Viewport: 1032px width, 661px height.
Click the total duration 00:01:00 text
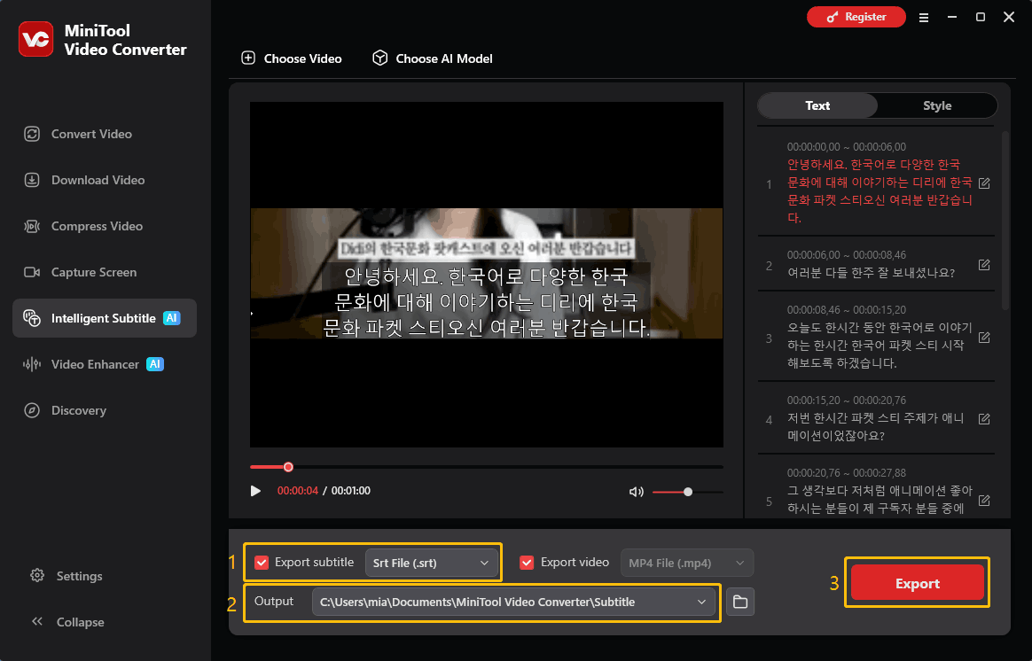pyautogui.click(x=351, y=491)
